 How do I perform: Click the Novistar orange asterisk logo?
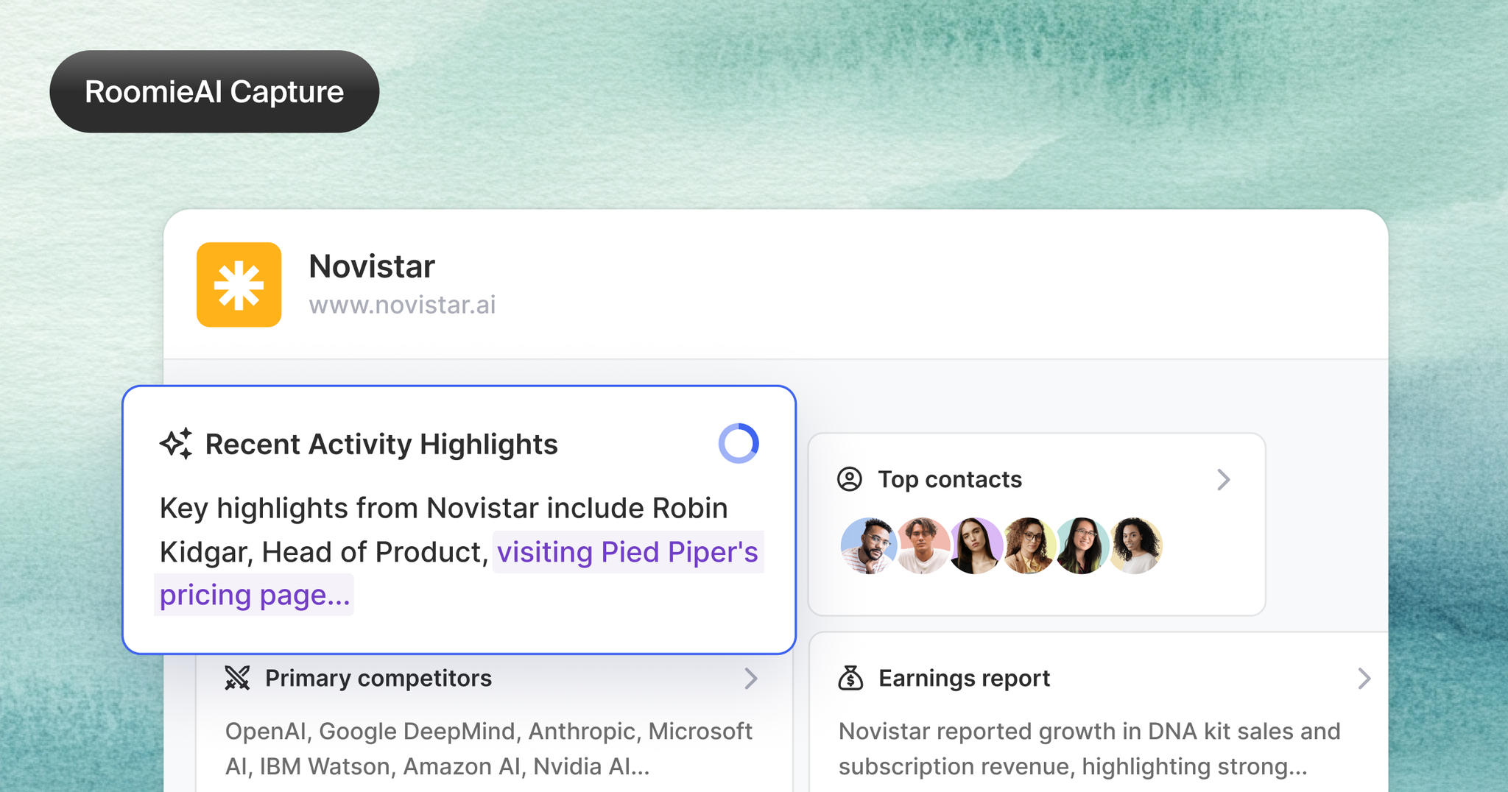239,285
